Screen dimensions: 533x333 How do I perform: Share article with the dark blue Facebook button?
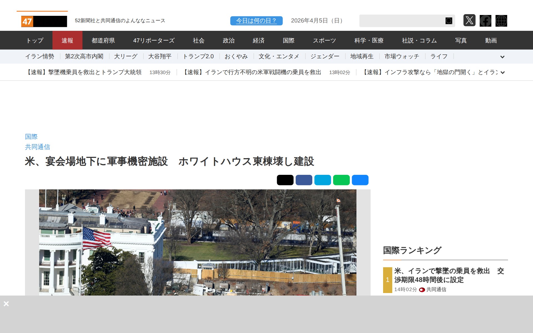[x=304, y=180]
